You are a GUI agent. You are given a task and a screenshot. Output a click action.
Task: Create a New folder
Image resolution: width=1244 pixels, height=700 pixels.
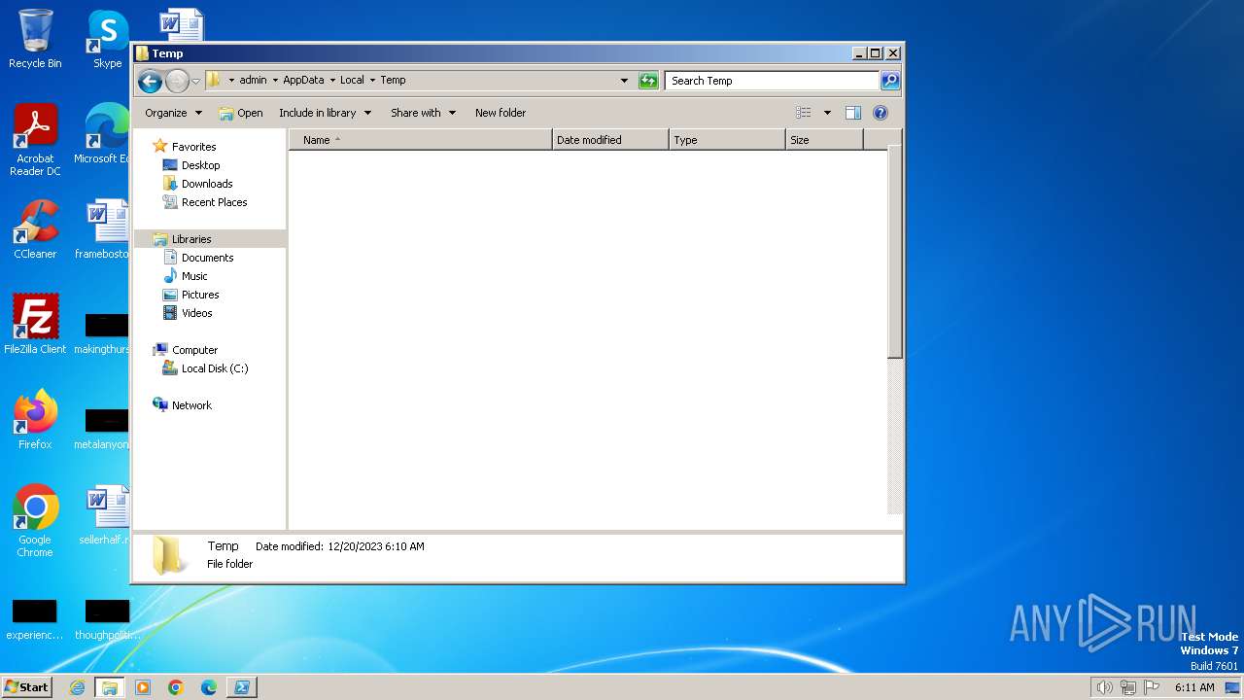click(x=501, y=113)
